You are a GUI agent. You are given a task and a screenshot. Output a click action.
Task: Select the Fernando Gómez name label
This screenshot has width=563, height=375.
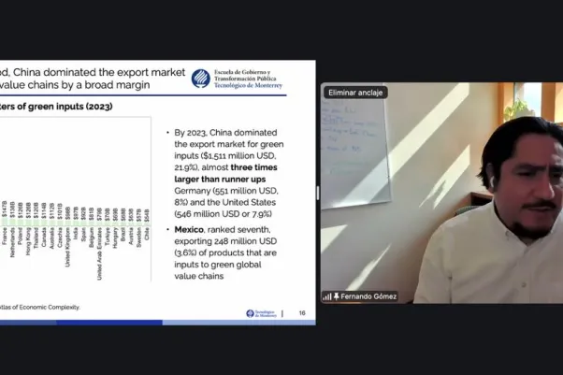[368, 296]
